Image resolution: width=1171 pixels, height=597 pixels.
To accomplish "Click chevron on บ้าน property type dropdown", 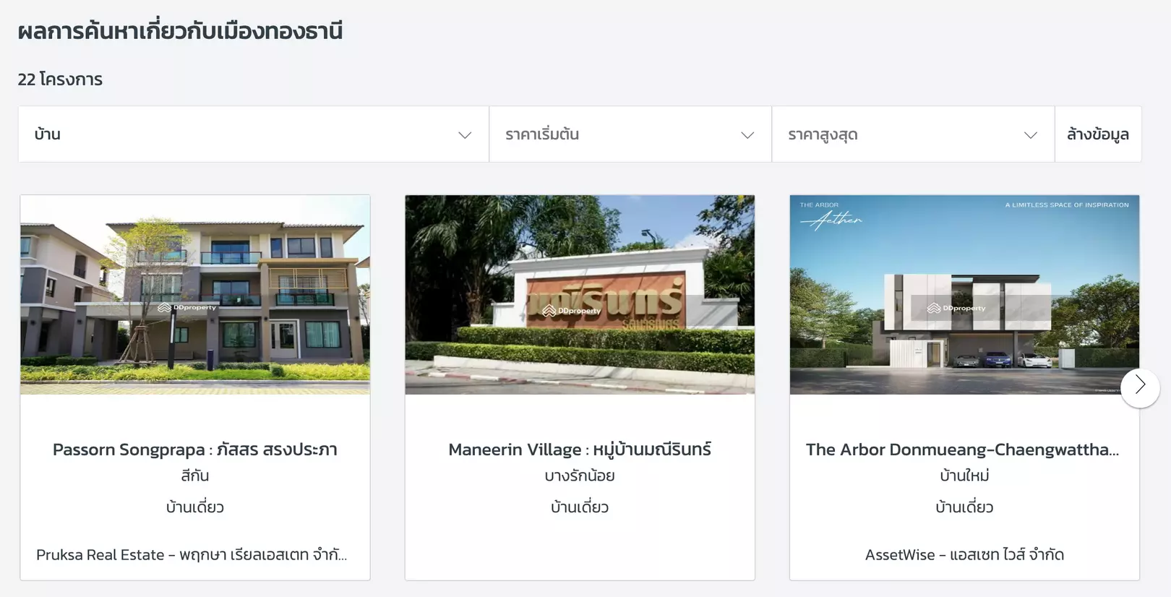I will click(x=465, y=135).
